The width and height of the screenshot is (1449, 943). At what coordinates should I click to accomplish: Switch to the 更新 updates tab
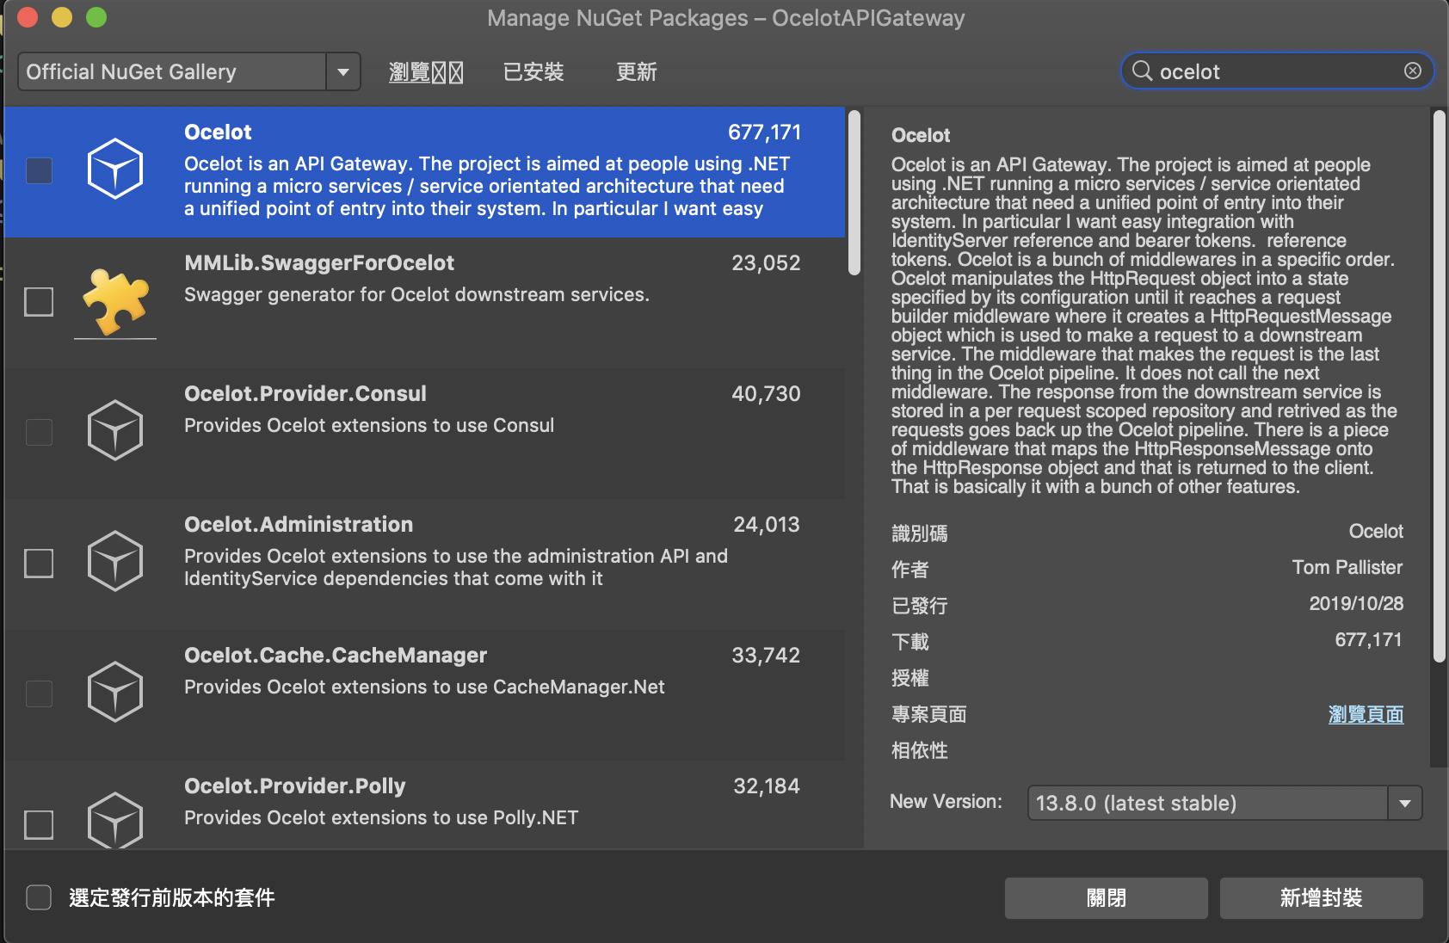click(637, 72)
